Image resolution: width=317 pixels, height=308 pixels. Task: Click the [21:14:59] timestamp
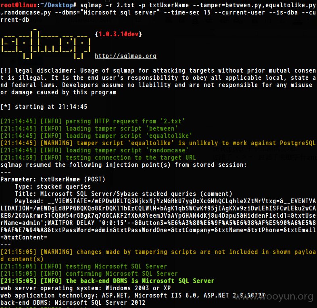19,158
